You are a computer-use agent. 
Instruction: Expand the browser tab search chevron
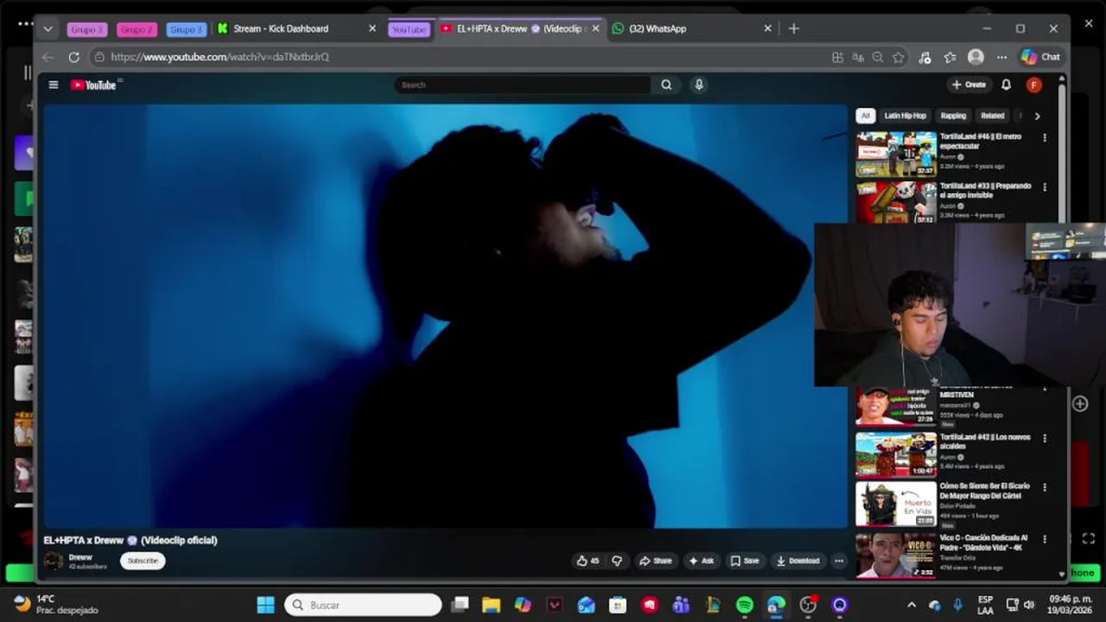[48, 29]
